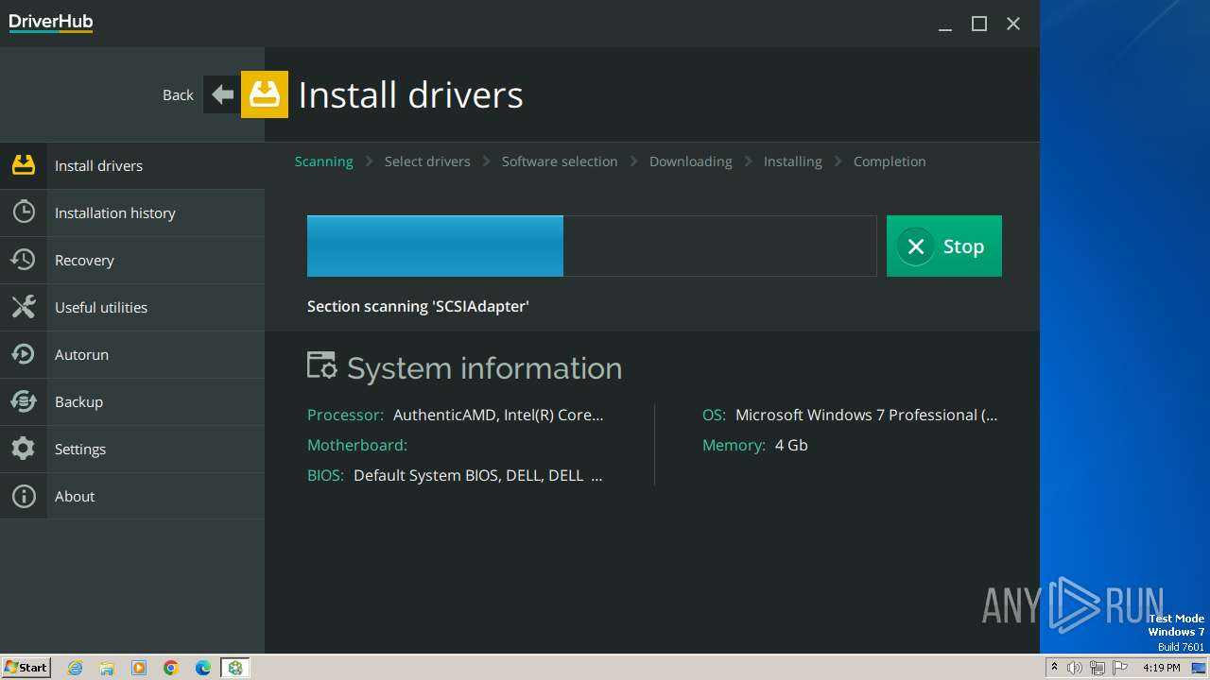Click the volume speaker tray icon
The height and width of the screenshot is (680, 1210).
pyautogui.click(x=1075, y=668)
